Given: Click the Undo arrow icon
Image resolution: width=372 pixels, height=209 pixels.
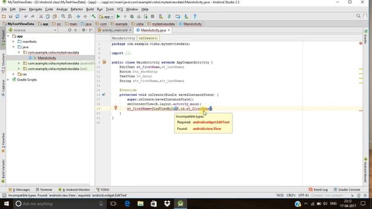Looking at the screenshot, I should 26,17.
